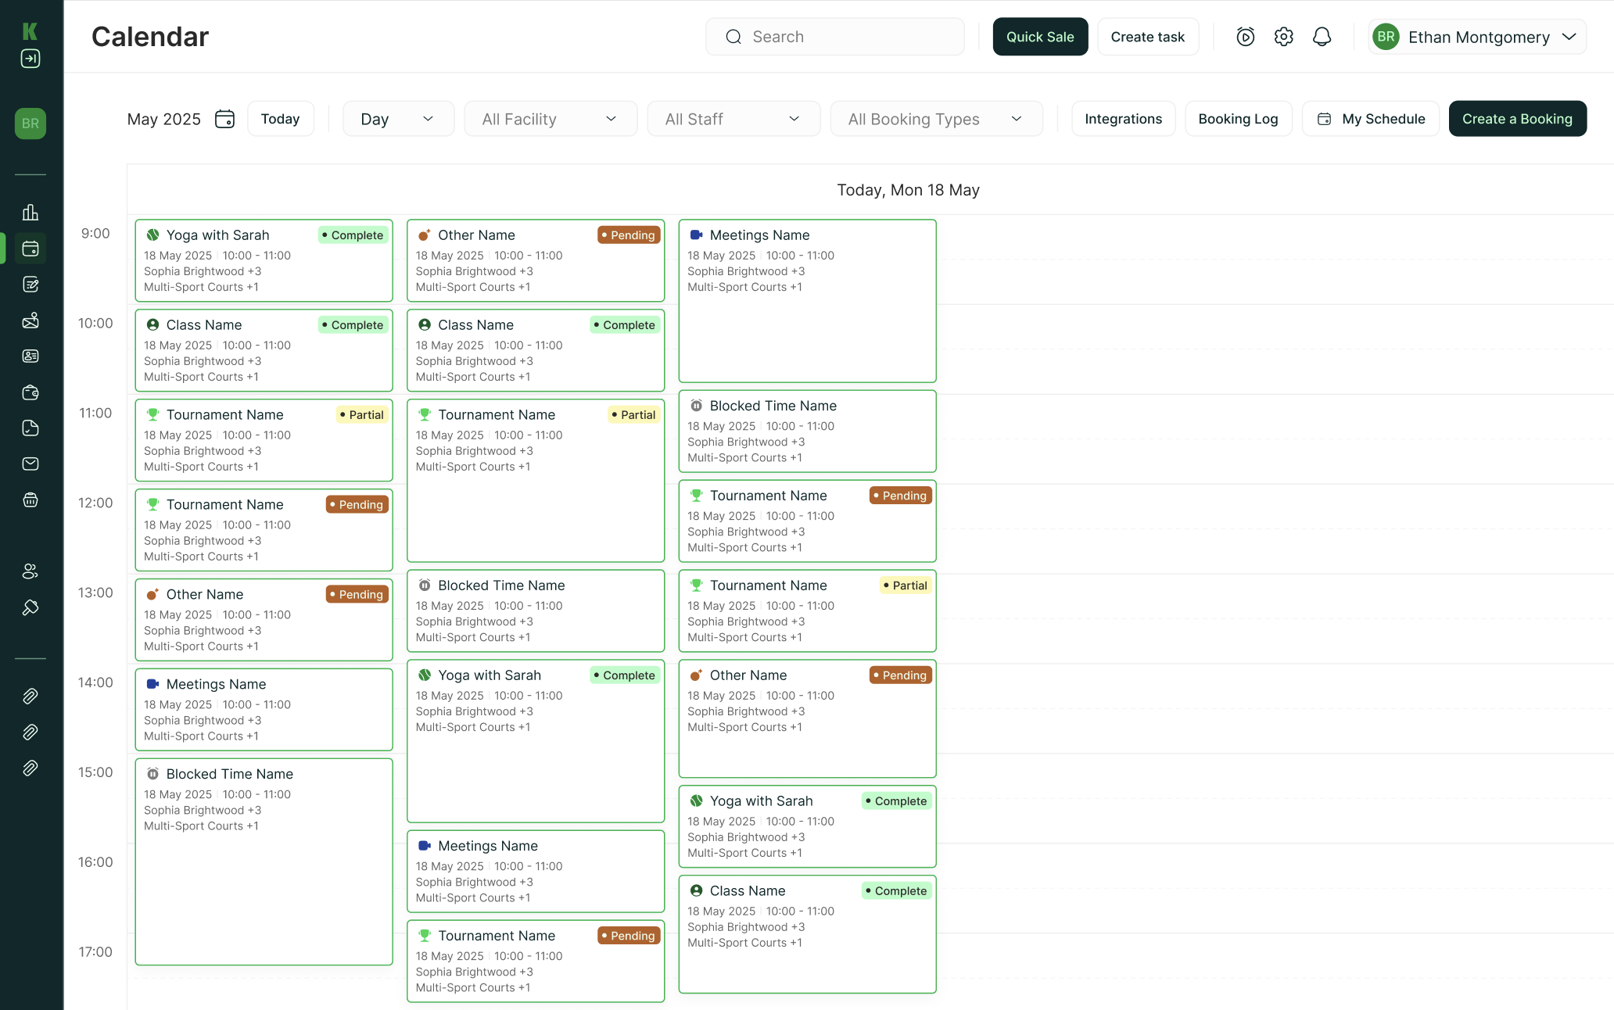Open the notifications bell icon
Image resolution: width=1614 pixels, height=1010 pixels.
click(x=1322, y=36)
